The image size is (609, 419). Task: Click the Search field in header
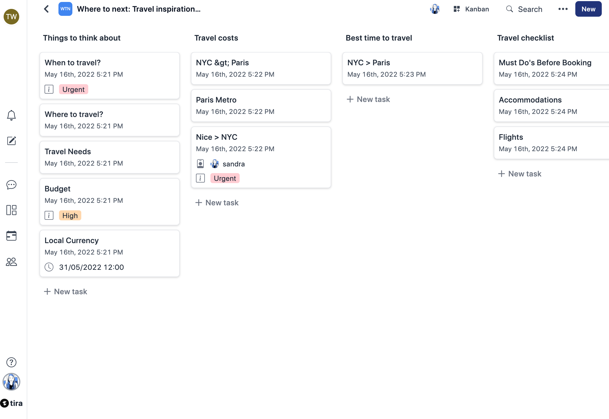point(524,9)
